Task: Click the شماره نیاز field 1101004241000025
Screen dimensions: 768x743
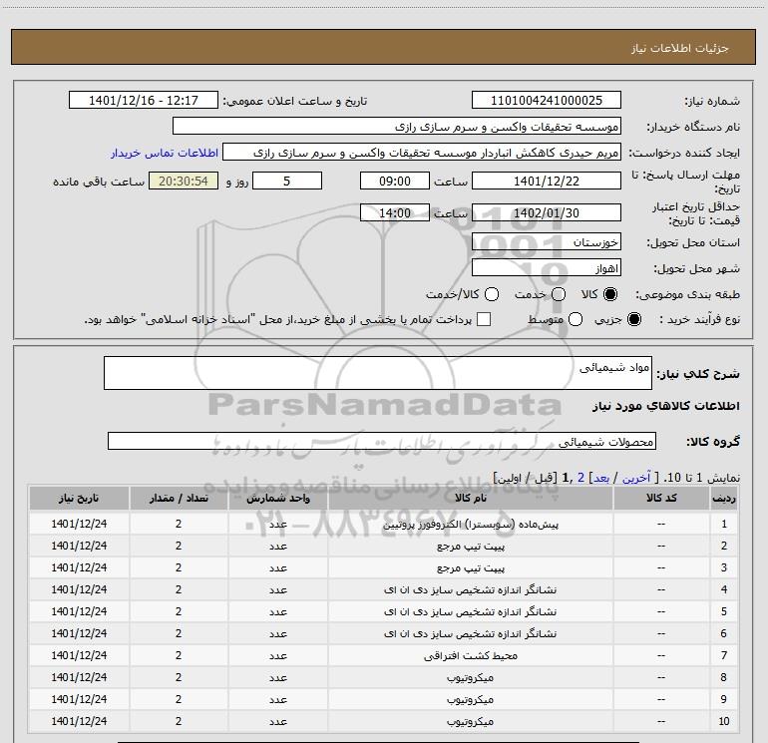Action: [x=547, y=101]
